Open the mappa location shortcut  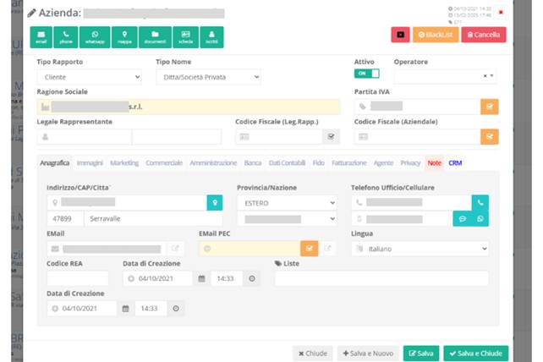tap(124, 36)
